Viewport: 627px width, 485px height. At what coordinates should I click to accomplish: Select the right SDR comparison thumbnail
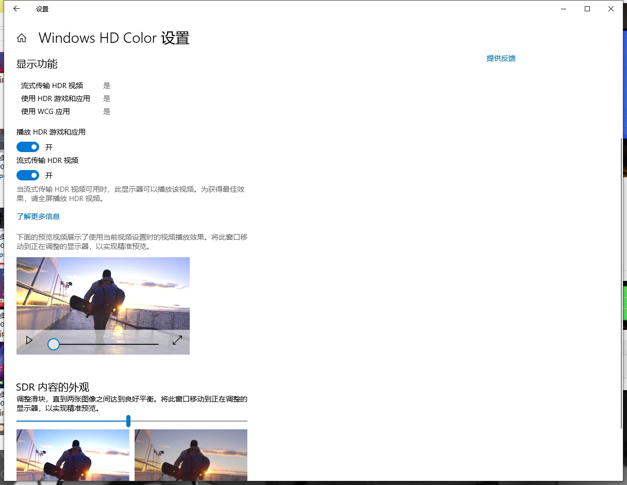click(191, 456)
